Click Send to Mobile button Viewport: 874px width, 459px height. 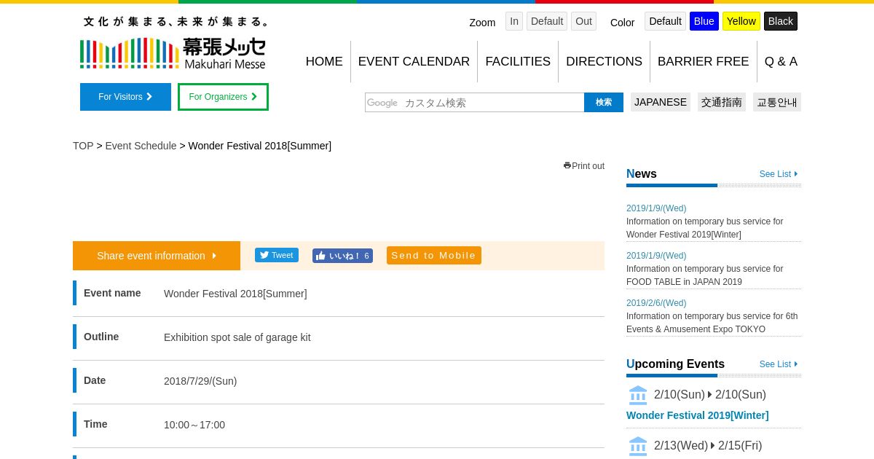434,256
